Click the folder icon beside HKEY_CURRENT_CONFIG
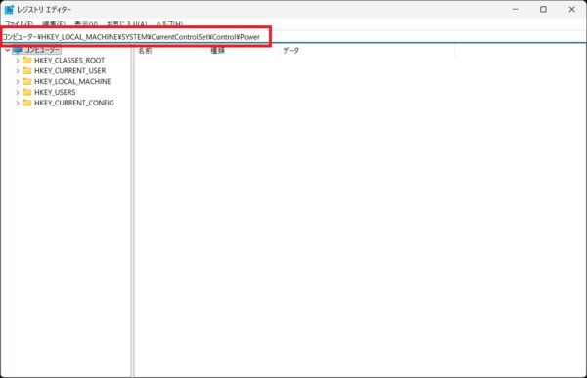587x378 pixels. tap(27, 103)
